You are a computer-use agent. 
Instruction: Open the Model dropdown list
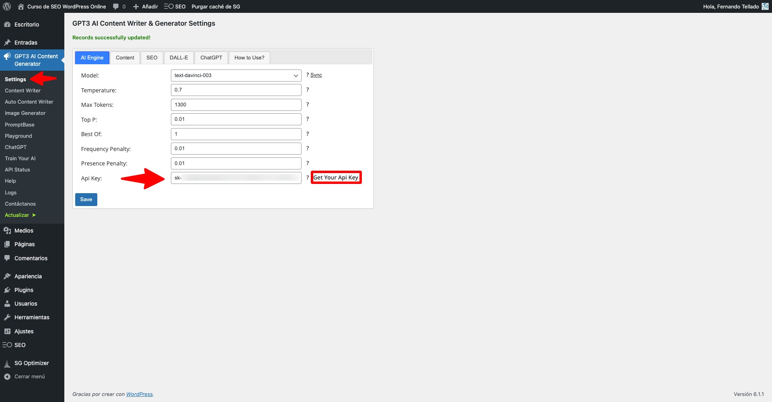click(236, 76)
